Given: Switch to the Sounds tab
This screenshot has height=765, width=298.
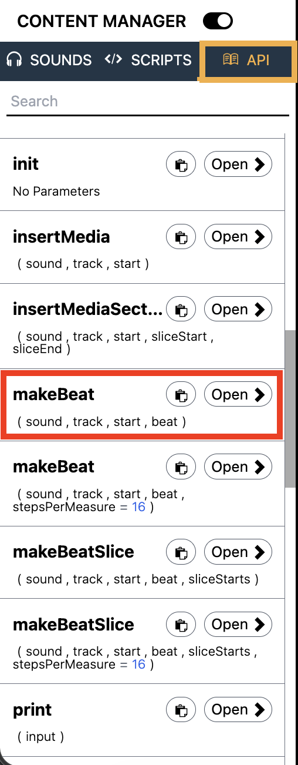Looking at the screenshot, I should coord(49,60).
